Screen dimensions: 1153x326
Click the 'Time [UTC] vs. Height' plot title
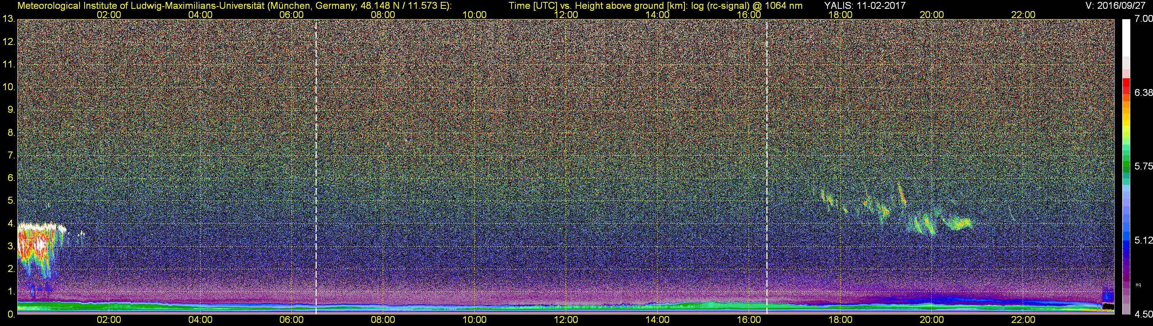[655, 5]
